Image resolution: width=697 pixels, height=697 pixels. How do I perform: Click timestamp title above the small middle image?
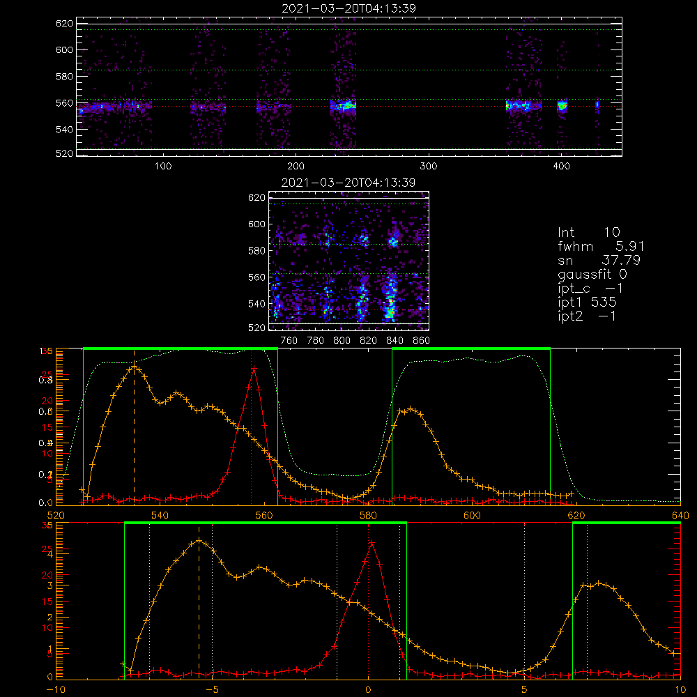[348, 183]
